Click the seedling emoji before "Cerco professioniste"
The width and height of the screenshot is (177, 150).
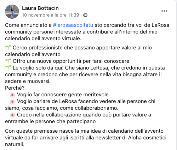8,48
